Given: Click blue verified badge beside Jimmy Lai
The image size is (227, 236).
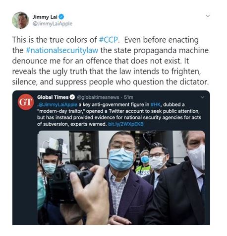Looking at the screenshot, I should pos(61,17).
